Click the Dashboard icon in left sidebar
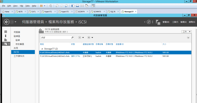 pos(6,32)
